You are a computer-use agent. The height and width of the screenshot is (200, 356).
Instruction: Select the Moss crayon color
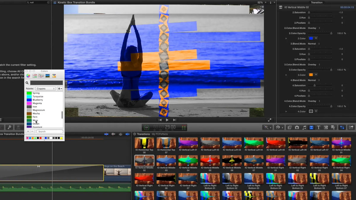[44, 120]
